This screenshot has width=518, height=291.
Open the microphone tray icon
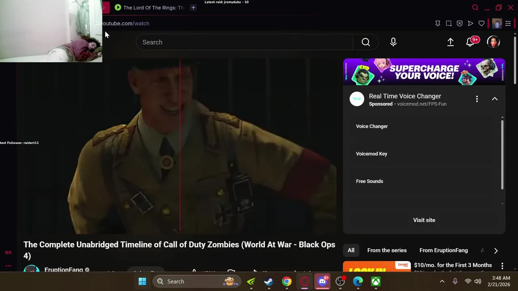point(455,281)
